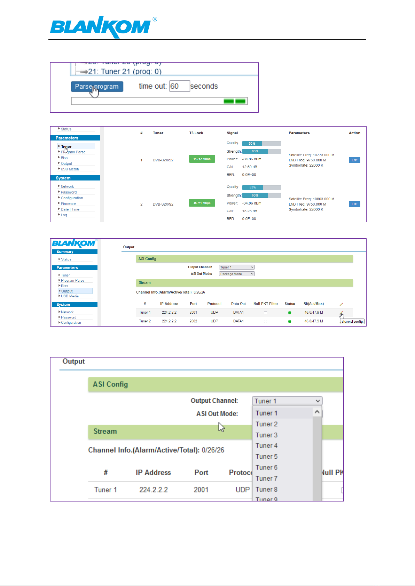Choose Tuner 8 from the open dropdown list
Image resolution: width=415 pixels, height=586 pixels.
(x=282, y=489)
